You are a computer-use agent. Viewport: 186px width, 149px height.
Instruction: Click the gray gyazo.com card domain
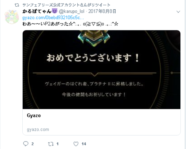tap(38, 129)
